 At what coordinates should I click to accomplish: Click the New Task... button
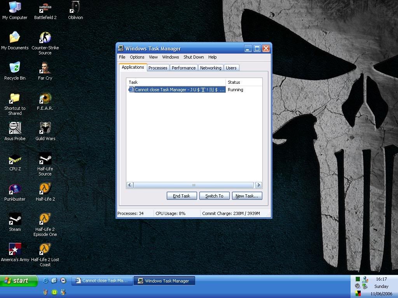(x=247, y=196)
